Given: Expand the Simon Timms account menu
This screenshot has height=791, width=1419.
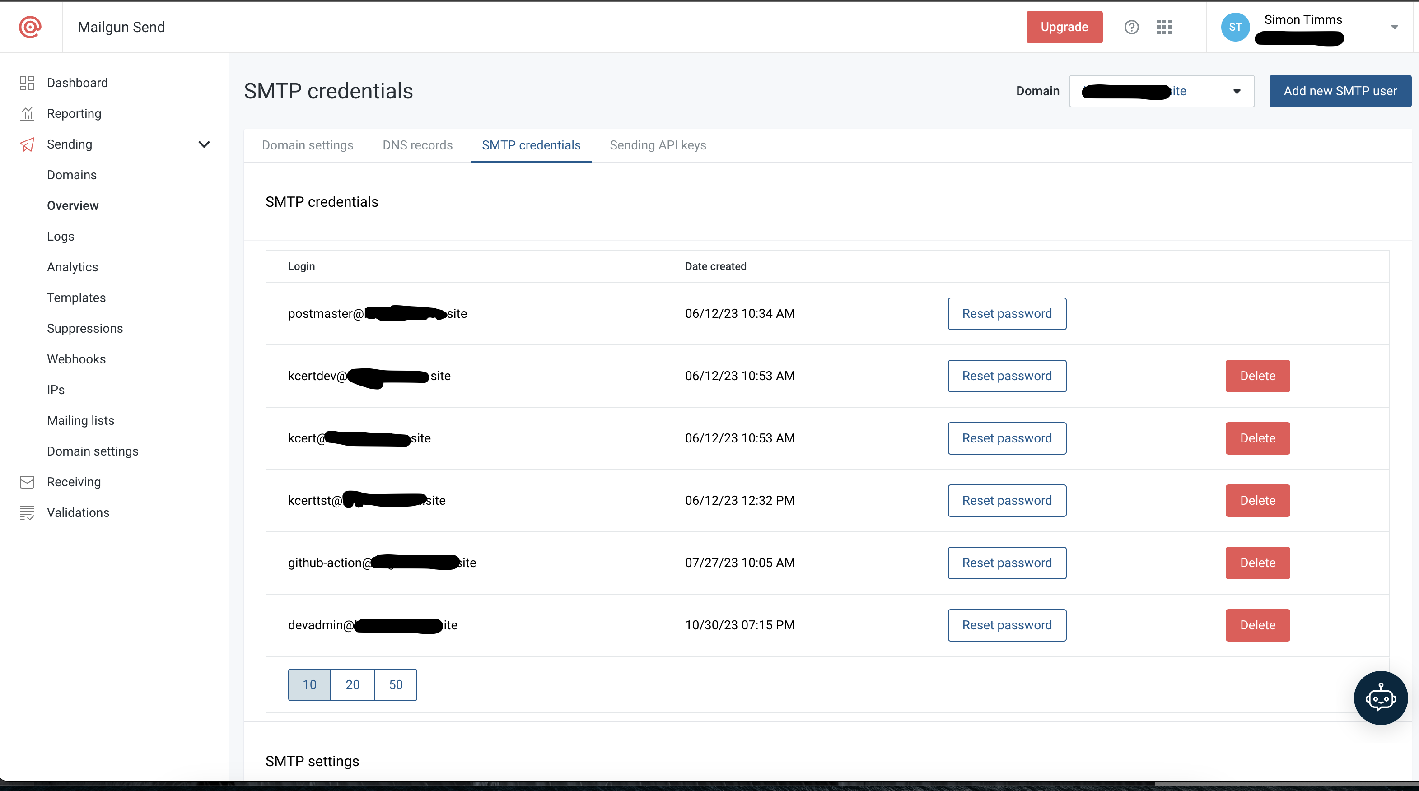Looking at the screenshot, I should (x=1394, y=27).
